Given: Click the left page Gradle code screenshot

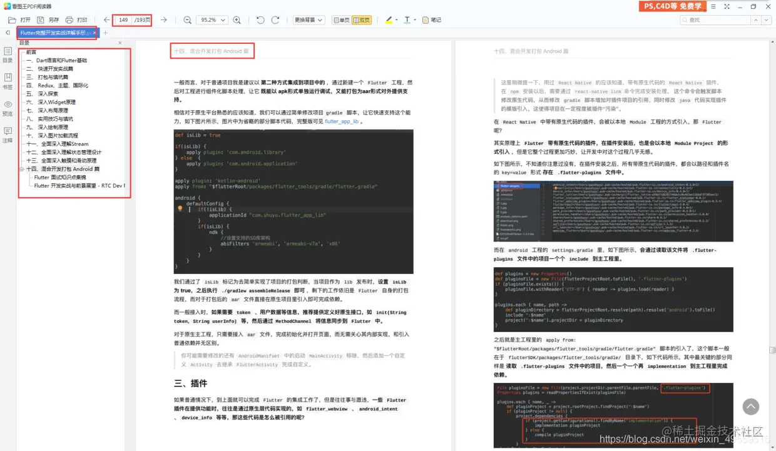Looking at the screenshot, I should click(294, 201).
